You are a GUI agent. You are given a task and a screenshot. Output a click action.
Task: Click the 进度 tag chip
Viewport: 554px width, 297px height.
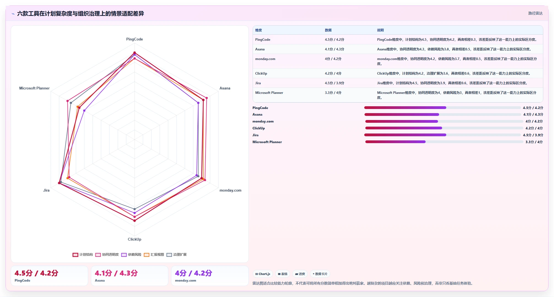(x=300, y=274)
